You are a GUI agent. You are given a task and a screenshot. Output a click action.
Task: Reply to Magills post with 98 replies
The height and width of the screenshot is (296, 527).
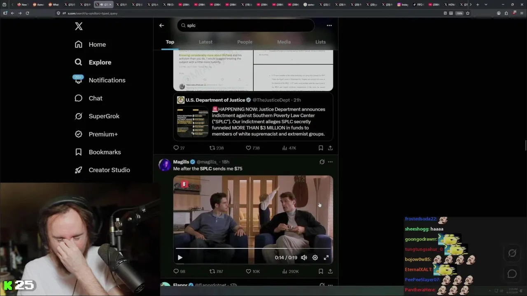[x=179, y=271]
